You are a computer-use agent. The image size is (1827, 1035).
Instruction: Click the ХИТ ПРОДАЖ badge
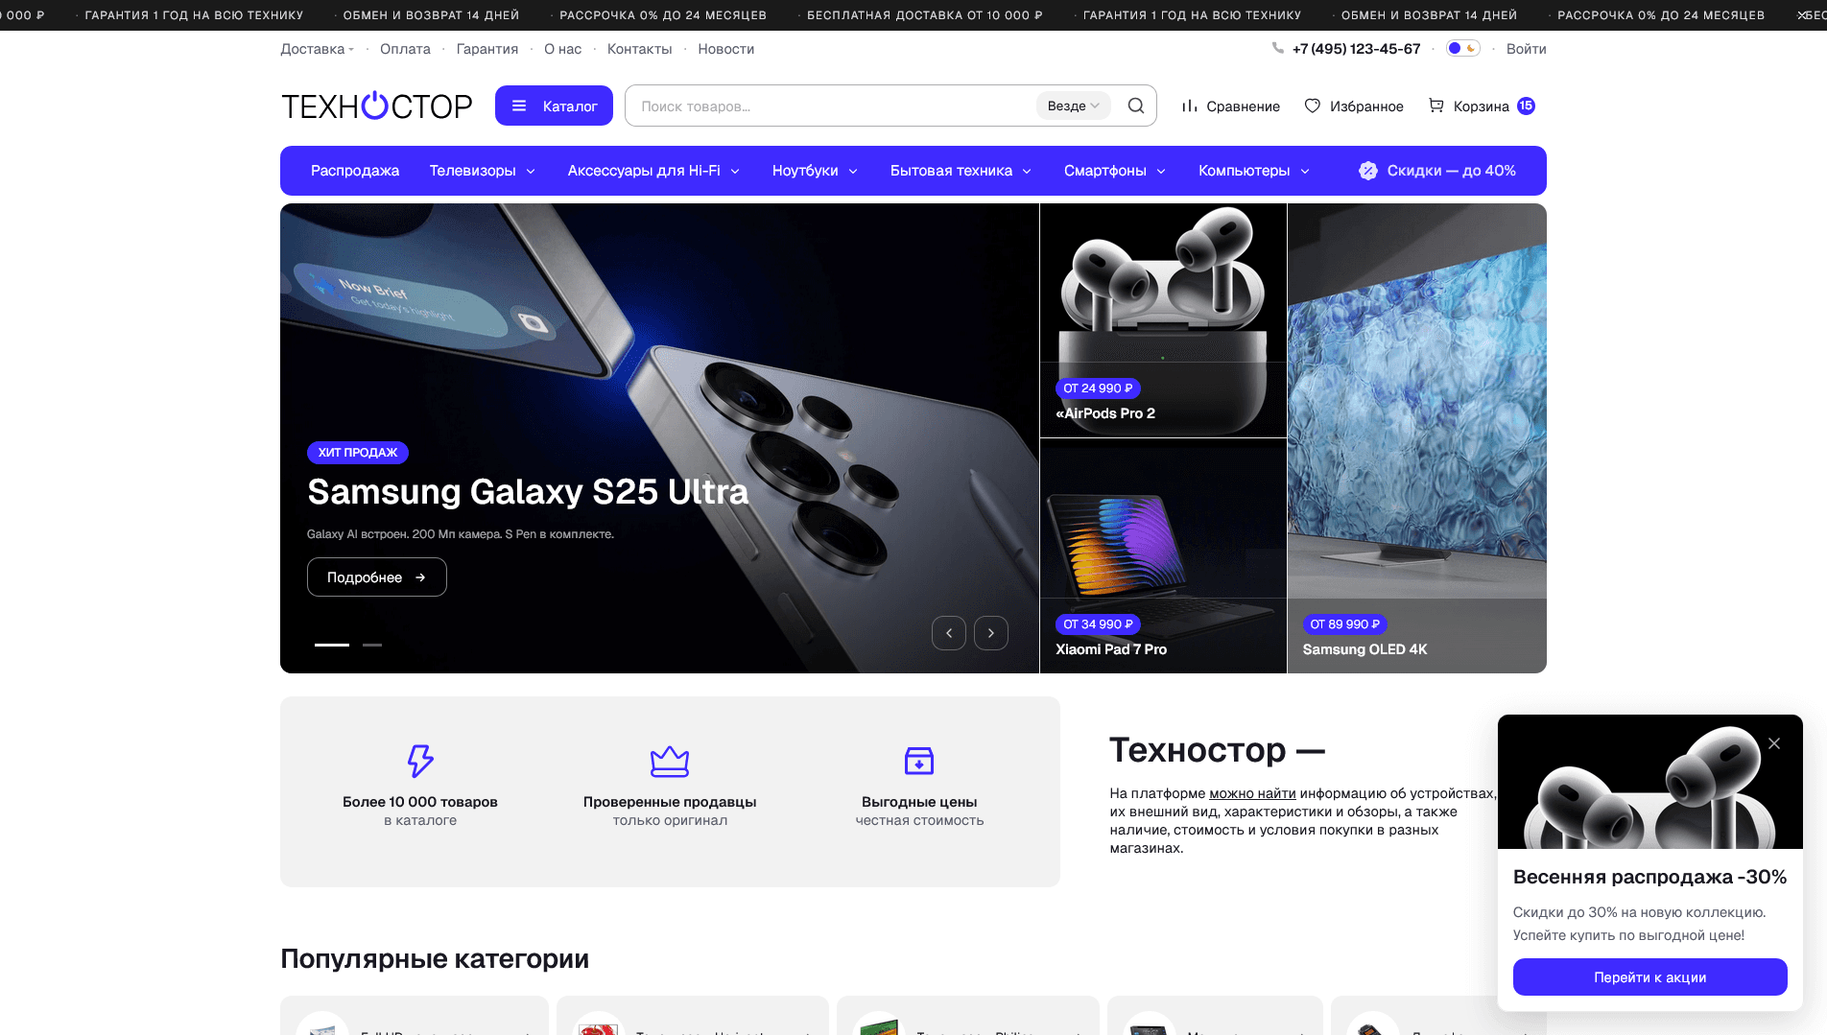[x=358, y=453]
